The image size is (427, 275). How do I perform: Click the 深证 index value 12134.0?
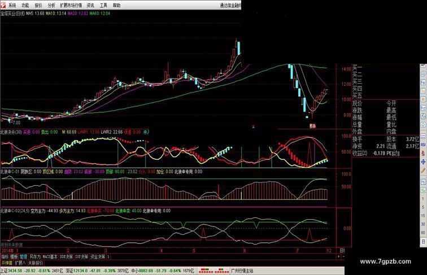pos(80,270)
